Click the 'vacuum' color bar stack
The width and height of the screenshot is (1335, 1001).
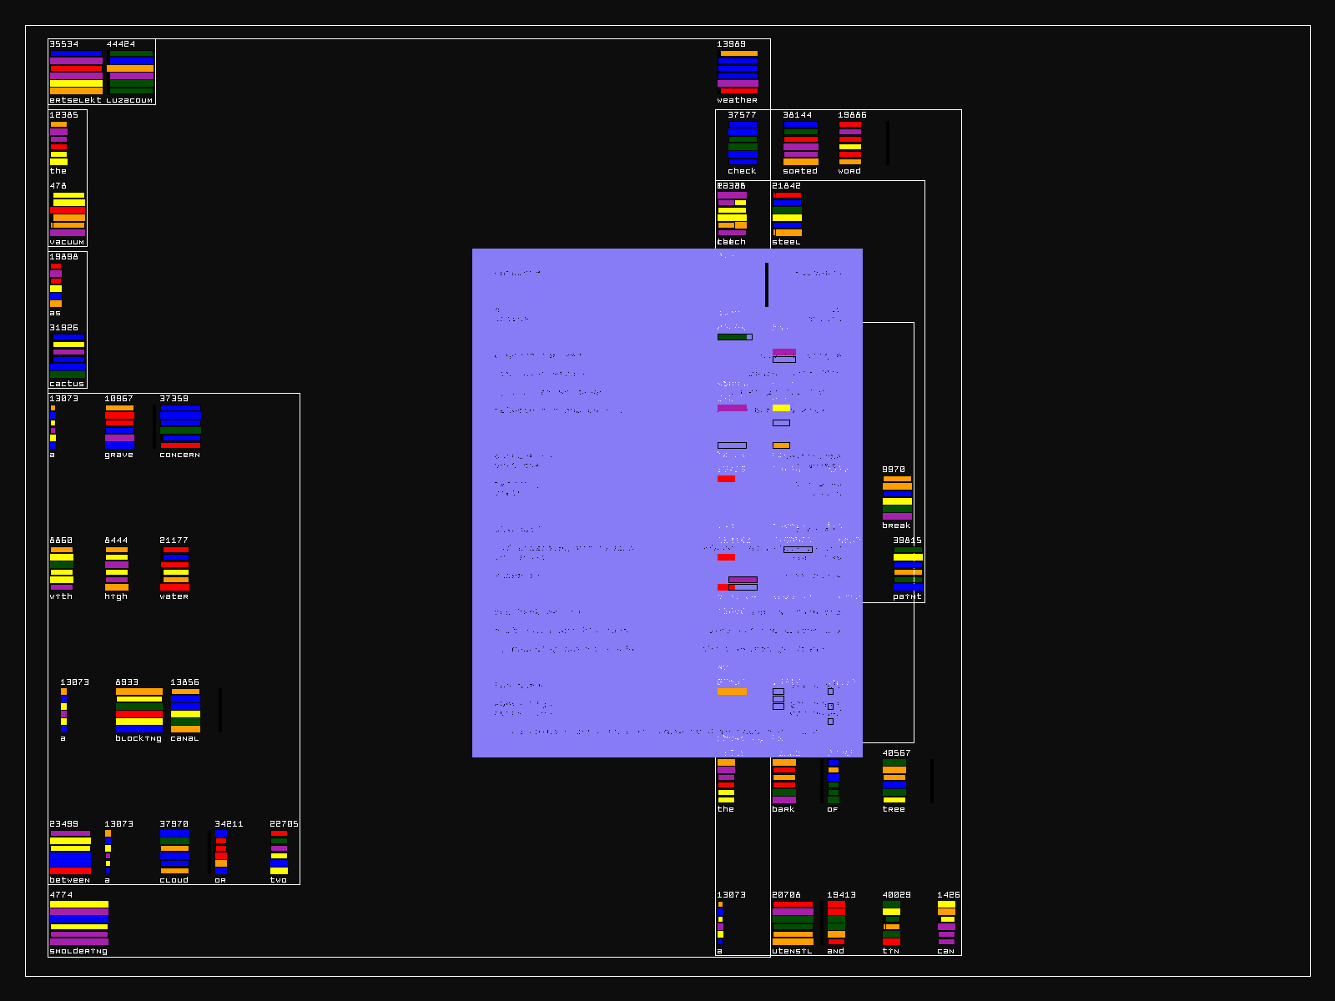68,214
